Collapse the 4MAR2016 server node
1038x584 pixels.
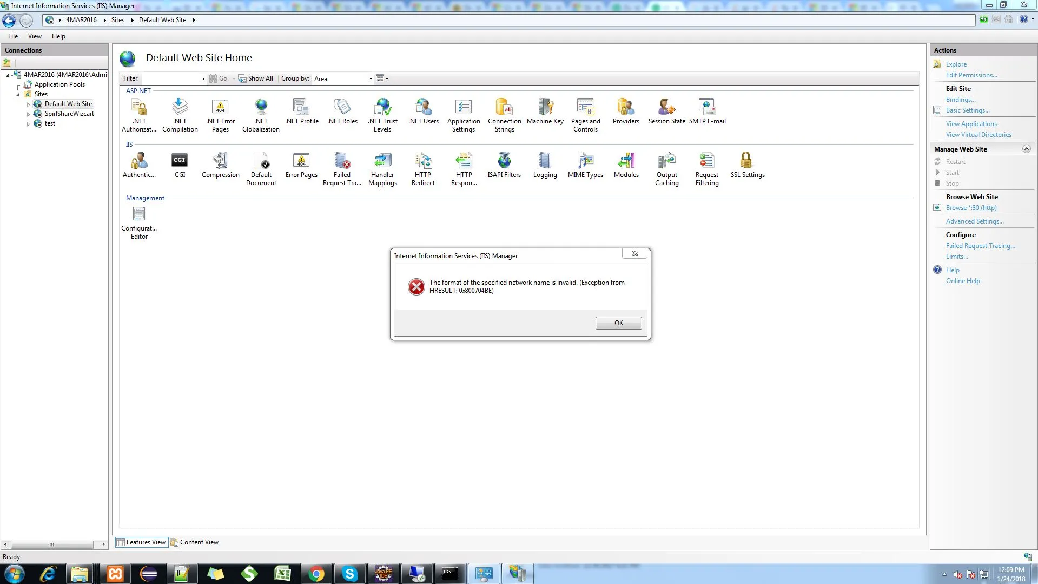(x=8, y=75)
